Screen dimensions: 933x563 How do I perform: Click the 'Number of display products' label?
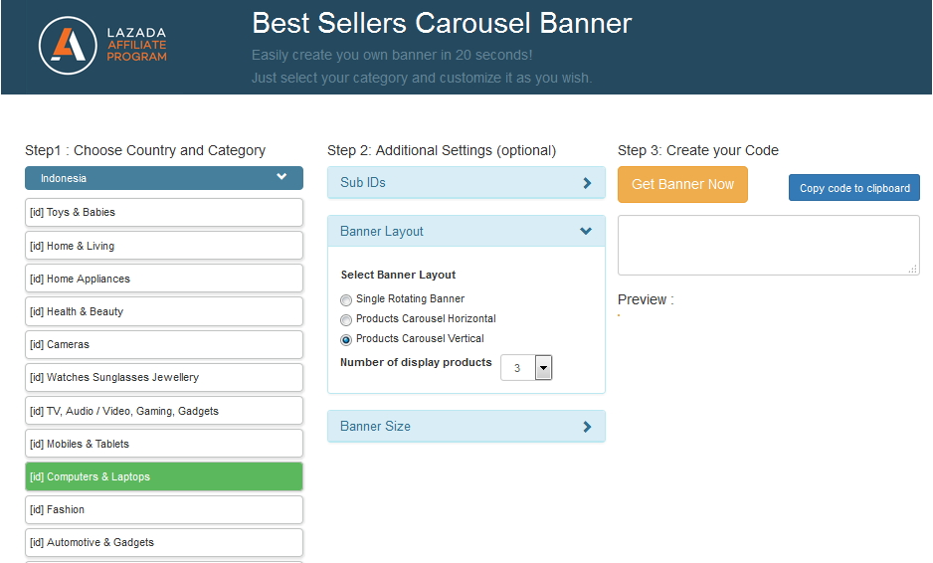point(416,362)
